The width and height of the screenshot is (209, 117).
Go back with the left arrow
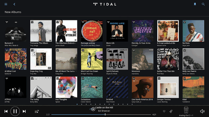(x=14, y=4)
